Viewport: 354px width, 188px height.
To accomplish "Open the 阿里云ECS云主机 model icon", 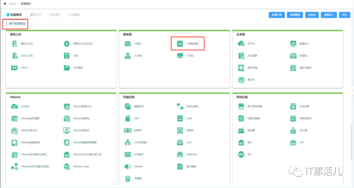I will pos(67,44).
